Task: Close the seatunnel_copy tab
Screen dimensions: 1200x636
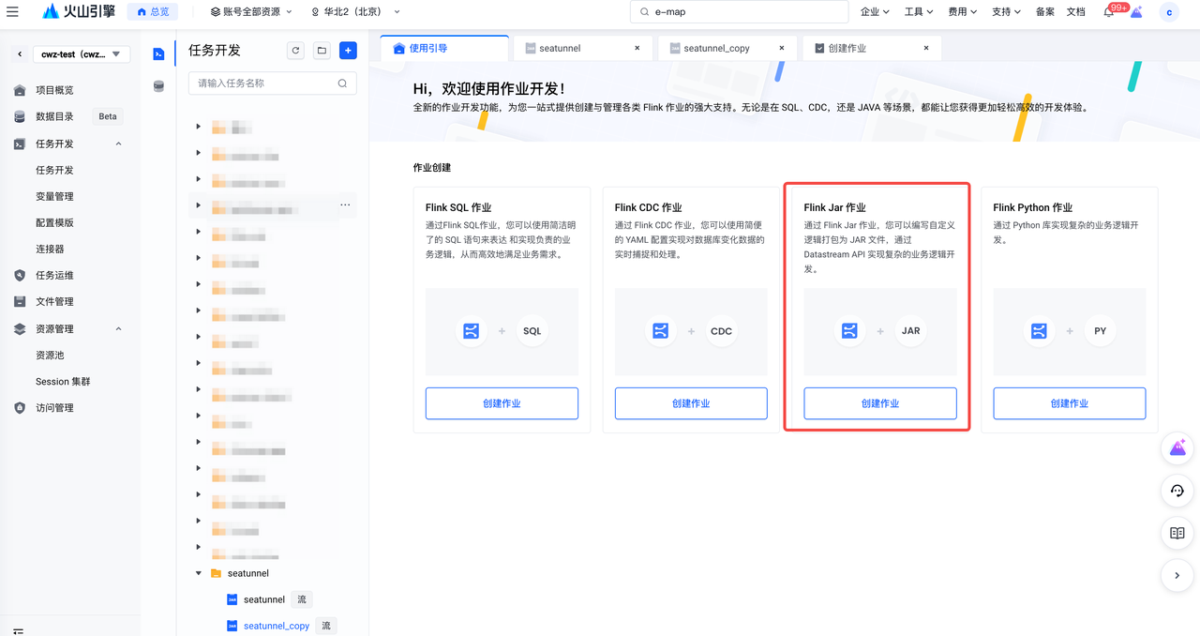Action: pos(782,48)
